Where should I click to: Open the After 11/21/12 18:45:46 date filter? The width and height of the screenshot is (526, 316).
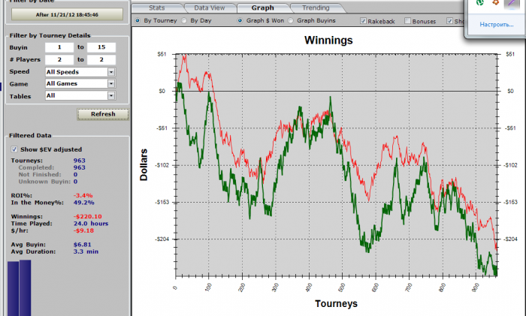[x=67, y=14]
